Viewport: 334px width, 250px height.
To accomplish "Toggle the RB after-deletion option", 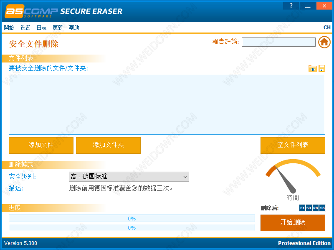I will point(316,208).
